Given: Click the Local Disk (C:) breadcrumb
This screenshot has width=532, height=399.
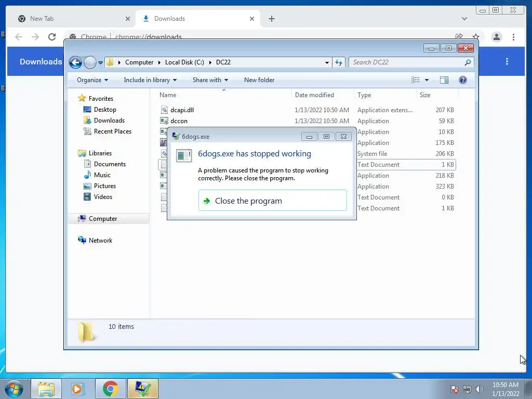Looking at the screenshot, I should [x=184, y=62].
